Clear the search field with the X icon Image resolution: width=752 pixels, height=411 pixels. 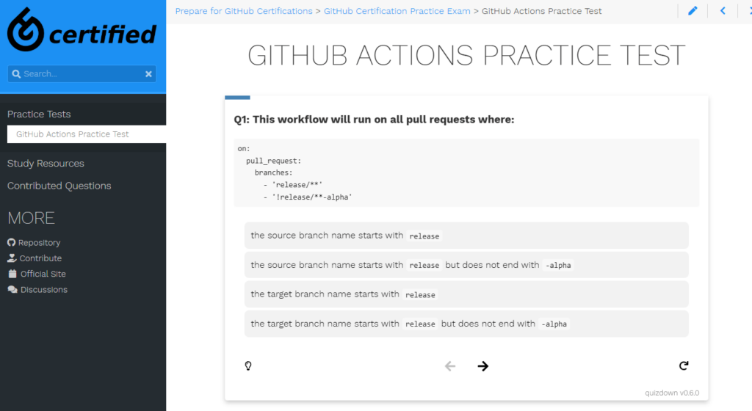pos(148,74)
